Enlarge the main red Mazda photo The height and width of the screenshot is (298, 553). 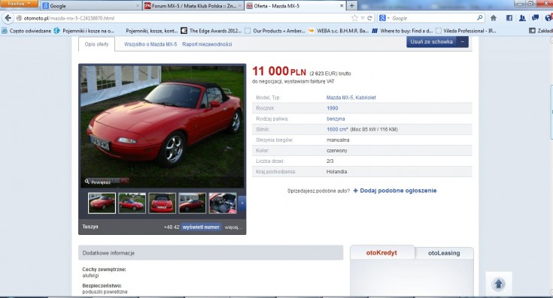tap(163, 126)
